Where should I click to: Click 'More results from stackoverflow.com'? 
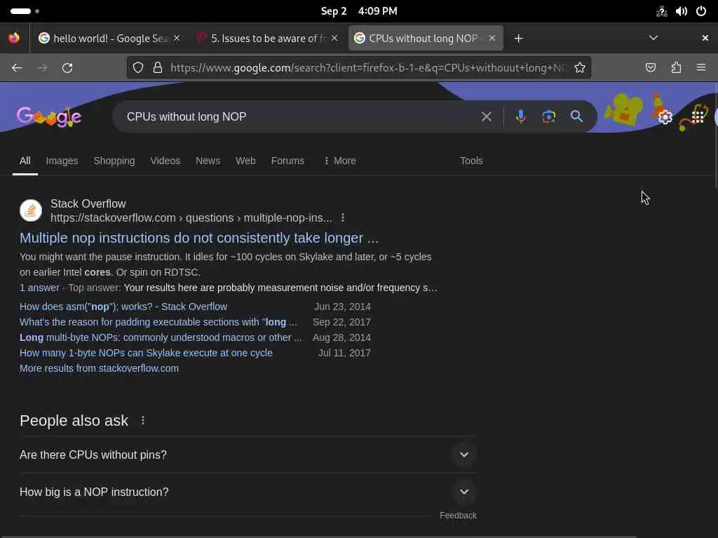99,368
